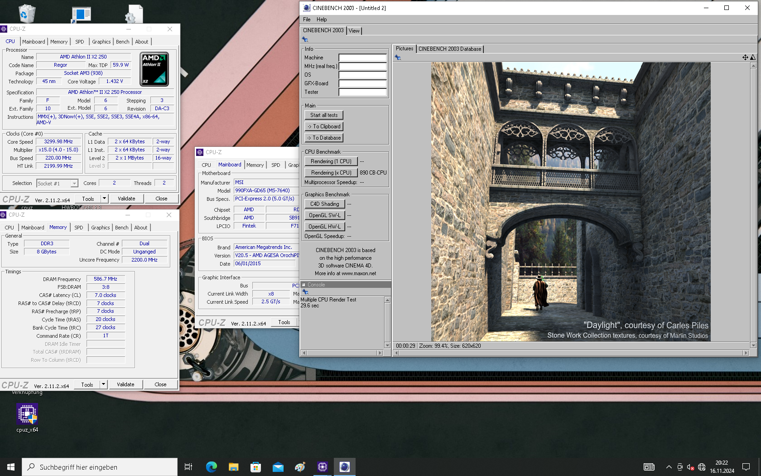The width and height of the screenshot is (761, 476).
Task: Click the OS input field in Info
Action: 362,75
